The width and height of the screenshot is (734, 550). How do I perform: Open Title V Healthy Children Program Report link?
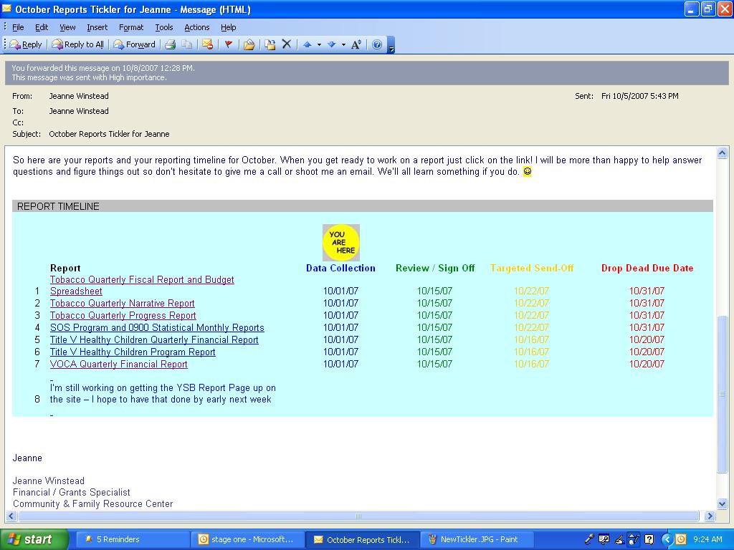click(x=133, y=352)
